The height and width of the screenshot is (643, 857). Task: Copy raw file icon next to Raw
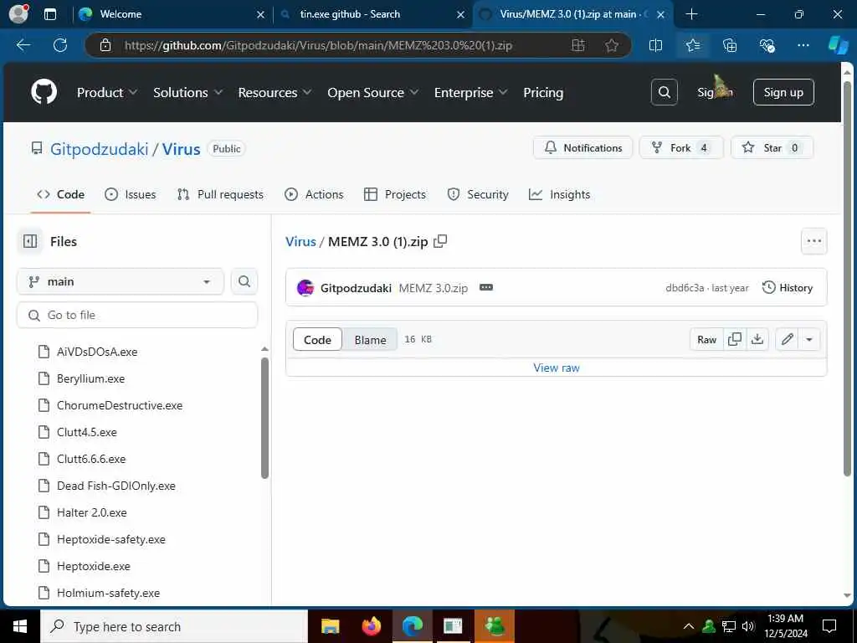coord(735,340)
